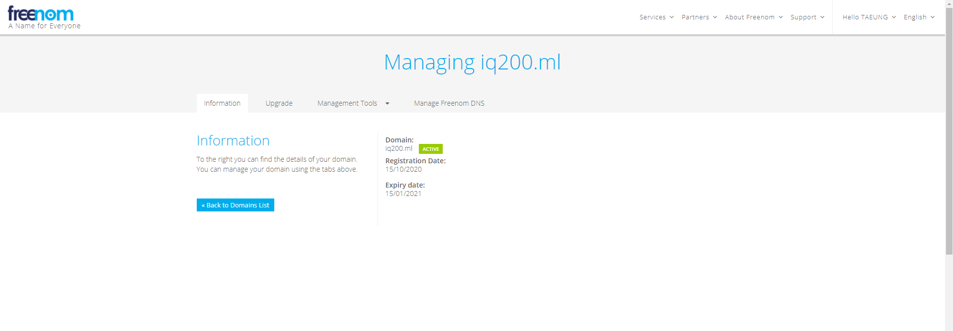953x331 pixels.
Task: Expand the Partners dropdown
Action: (699, 17)
